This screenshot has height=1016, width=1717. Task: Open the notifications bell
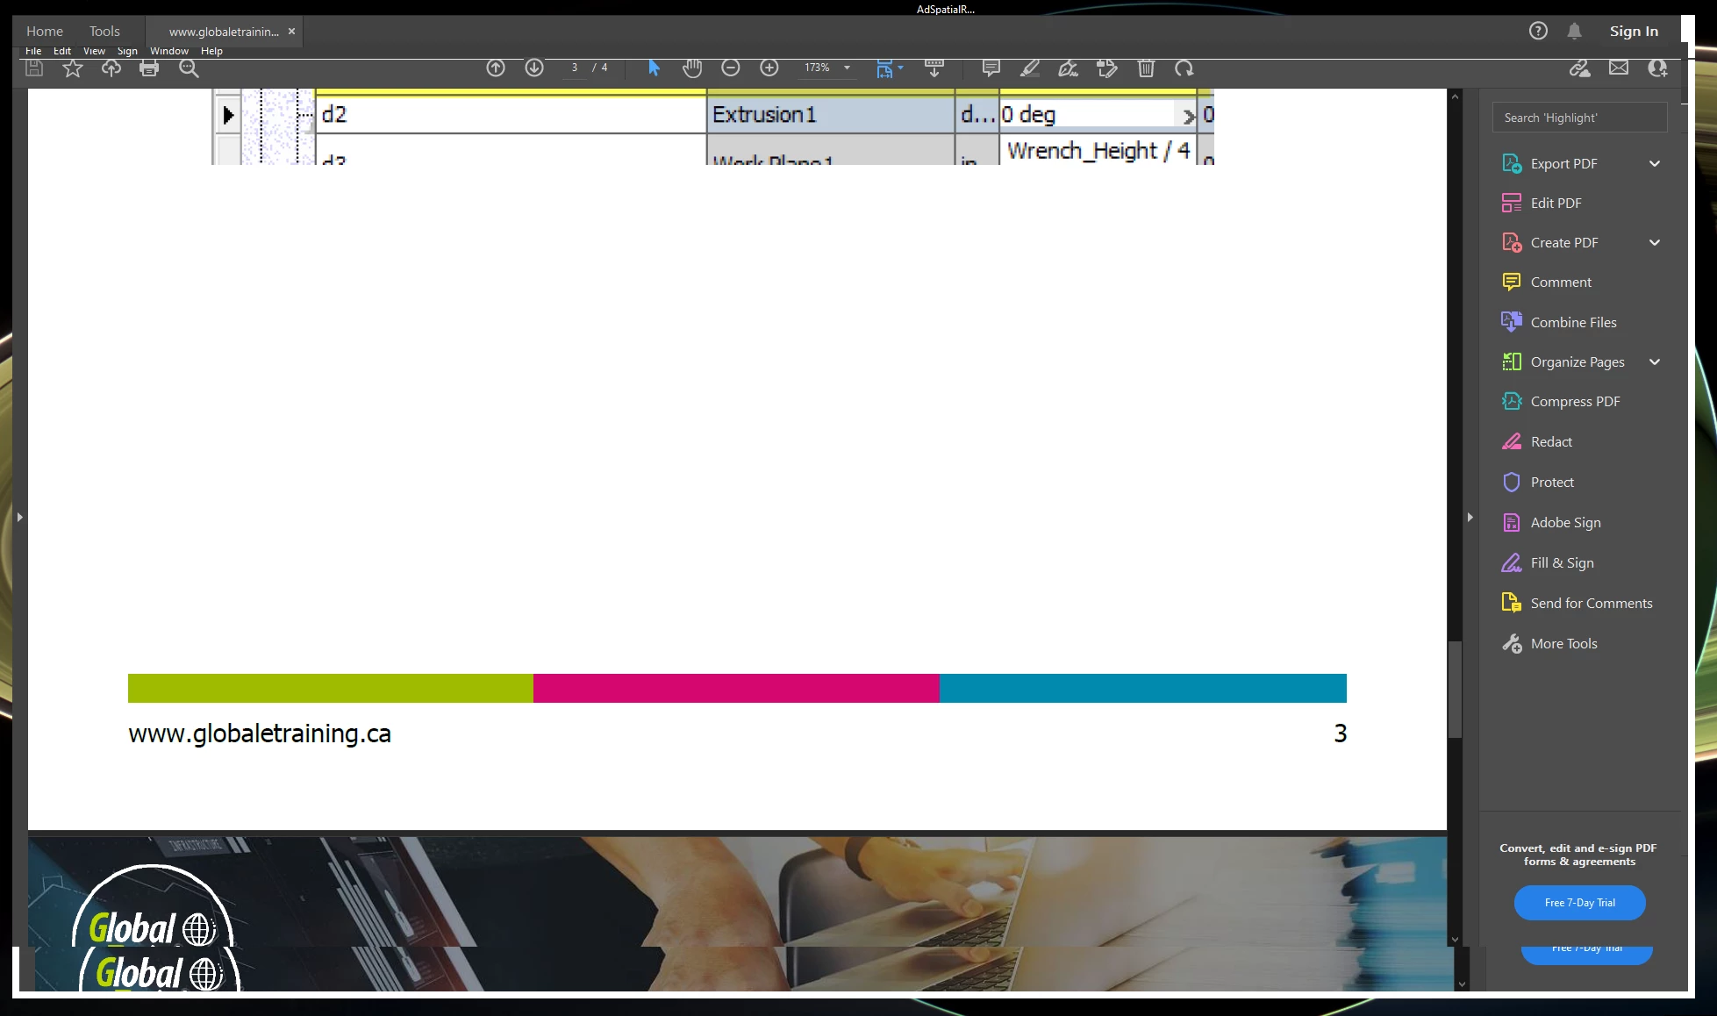pos(1575,32)
